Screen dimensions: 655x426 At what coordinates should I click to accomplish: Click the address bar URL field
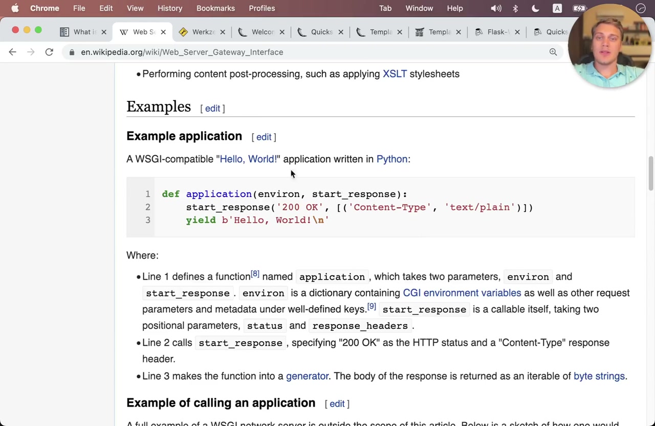coord(307,52)
